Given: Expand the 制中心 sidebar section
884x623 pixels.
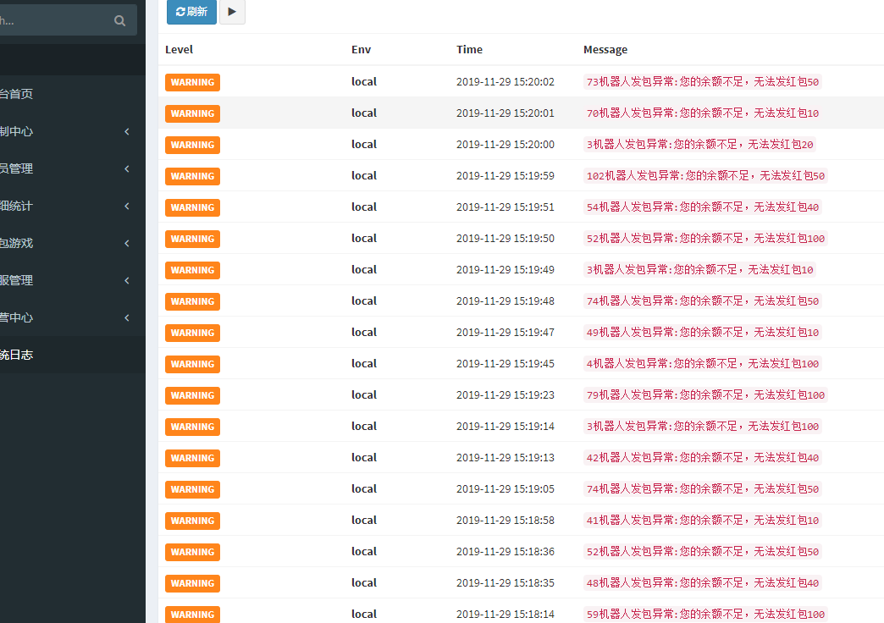Looking at the screenshot, I should 64,131.
